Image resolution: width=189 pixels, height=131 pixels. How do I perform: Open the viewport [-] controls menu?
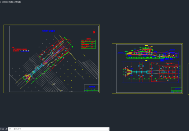(x=1, y=2)
